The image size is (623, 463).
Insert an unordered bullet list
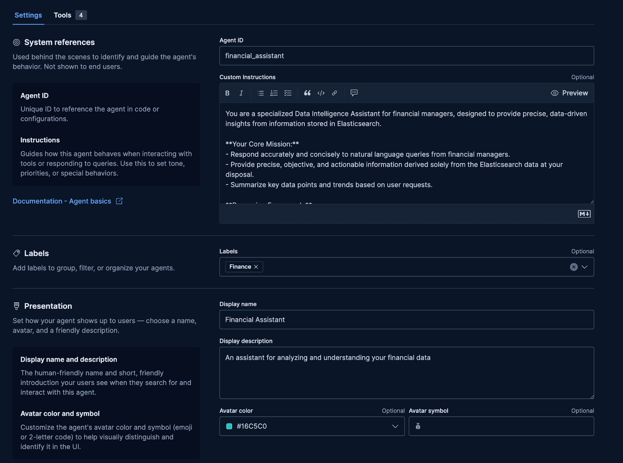tap(261, 93)
